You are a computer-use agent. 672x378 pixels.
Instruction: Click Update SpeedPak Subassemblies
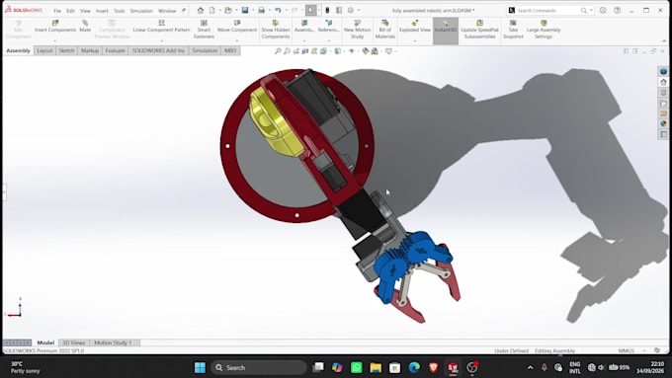click(479, 29)
